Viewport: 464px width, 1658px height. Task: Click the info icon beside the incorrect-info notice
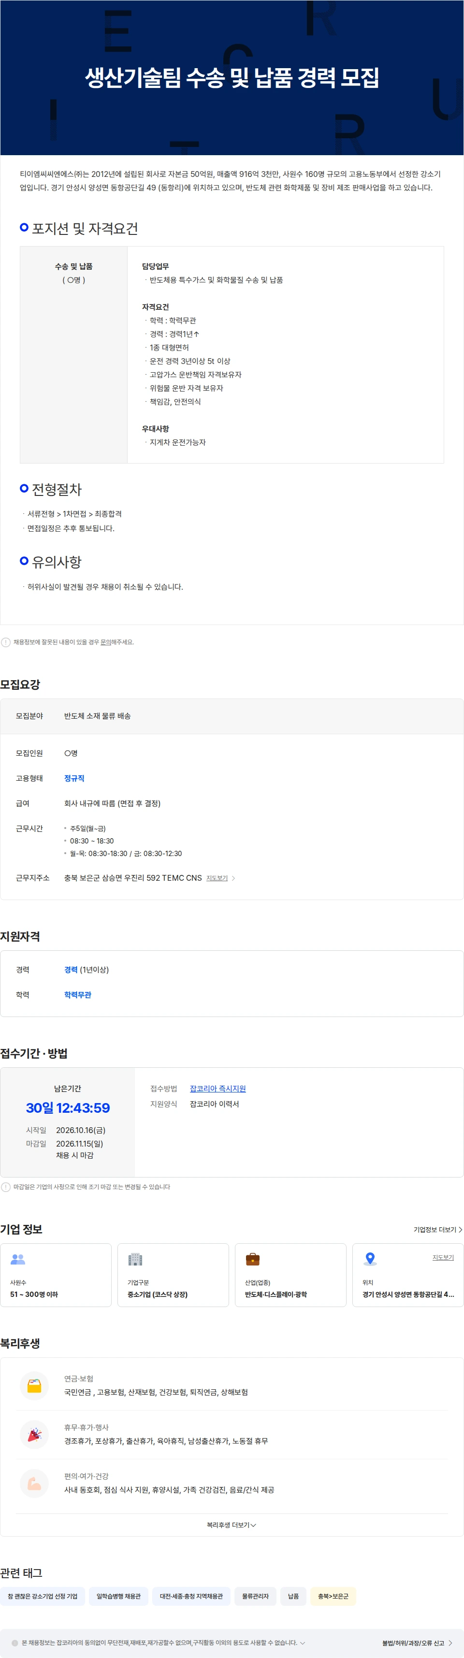tap(6, 642)
